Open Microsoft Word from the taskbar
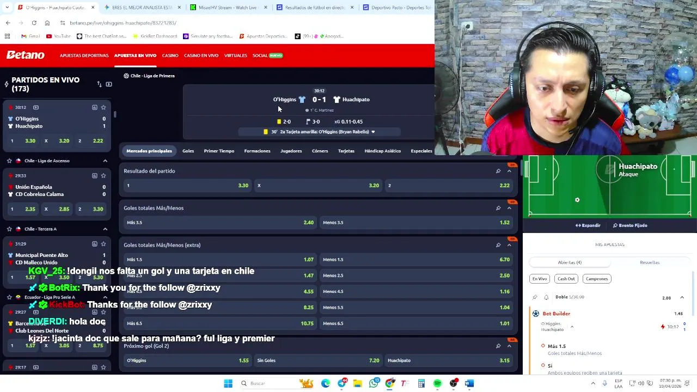 point(469,383)
